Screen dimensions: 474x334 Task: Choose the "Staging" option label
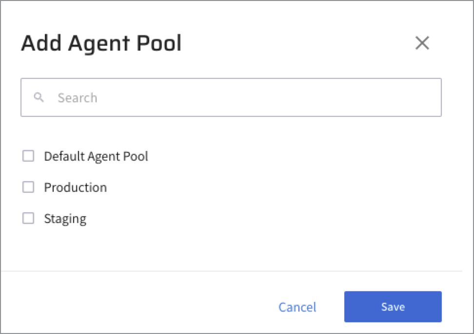(65, 219)
